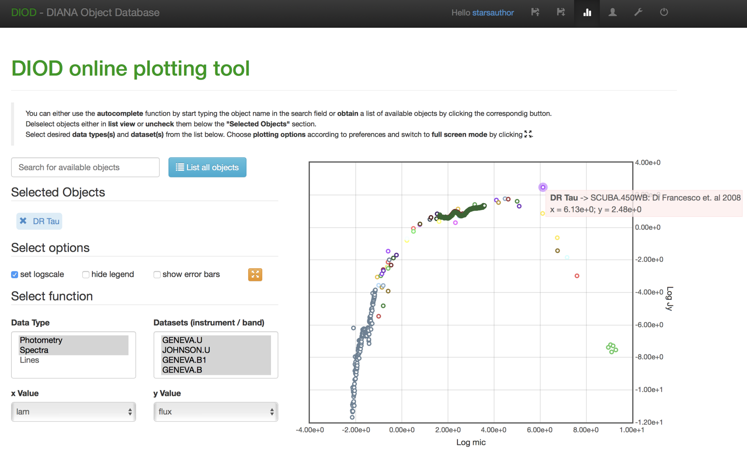Toggle the set logscale checkbox
Image resolution: width=747 pixels, height=453 pixels.
pyautogui.click(x=15, y=275)
